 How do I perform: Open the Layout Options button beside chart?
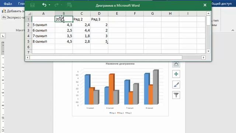pyautogui.click(x=176, y=64)
